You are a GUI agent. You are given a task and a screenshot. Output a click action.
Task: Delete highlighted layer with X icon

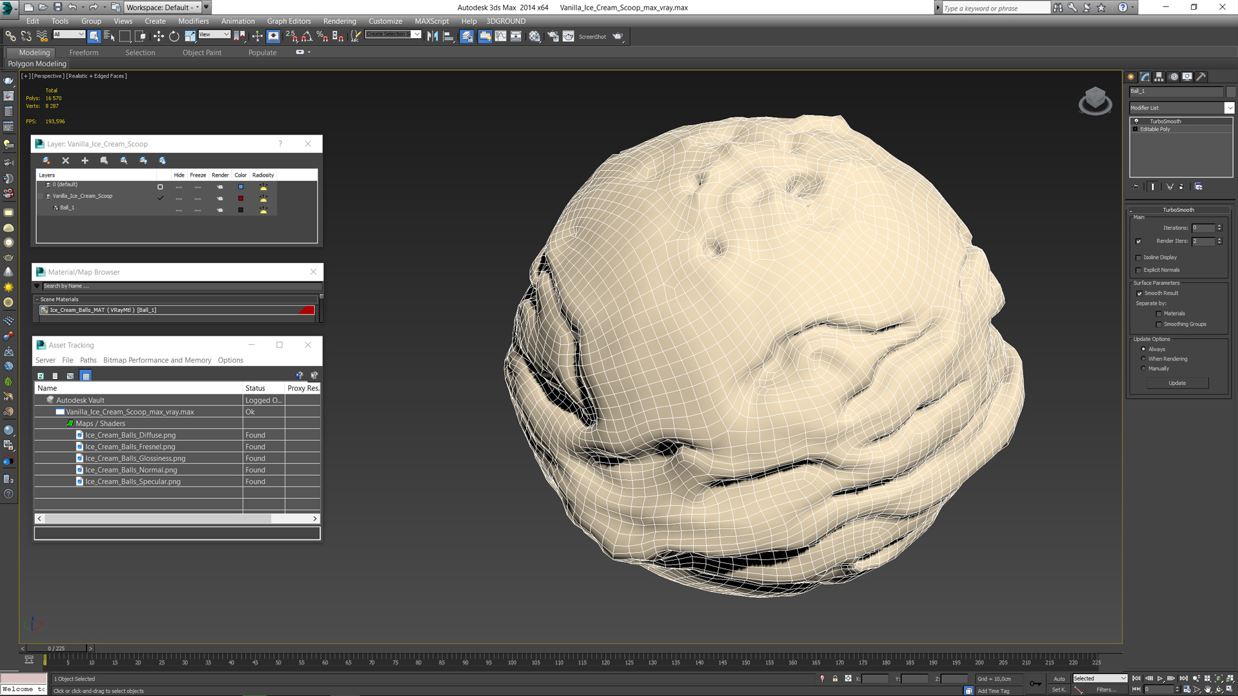[65, 160]
